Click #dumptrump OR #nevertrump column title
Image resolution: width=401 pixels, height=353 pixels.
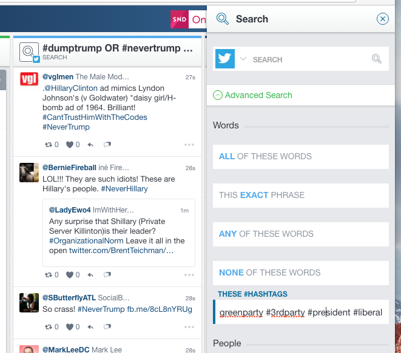pyautogui.click(x=117, y=48)
